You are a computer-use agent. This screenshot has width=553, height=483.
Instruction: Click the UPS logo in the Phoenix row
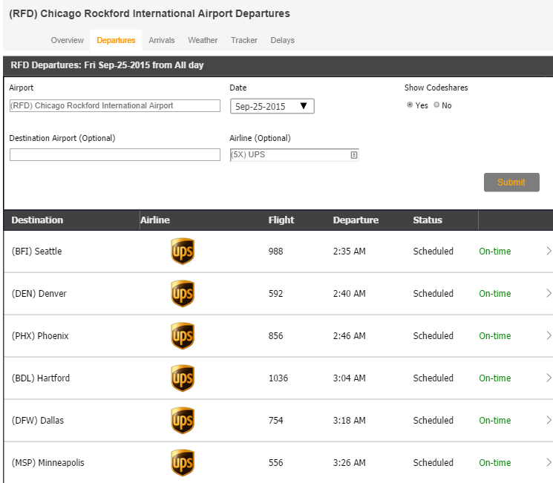pos(183,336)
